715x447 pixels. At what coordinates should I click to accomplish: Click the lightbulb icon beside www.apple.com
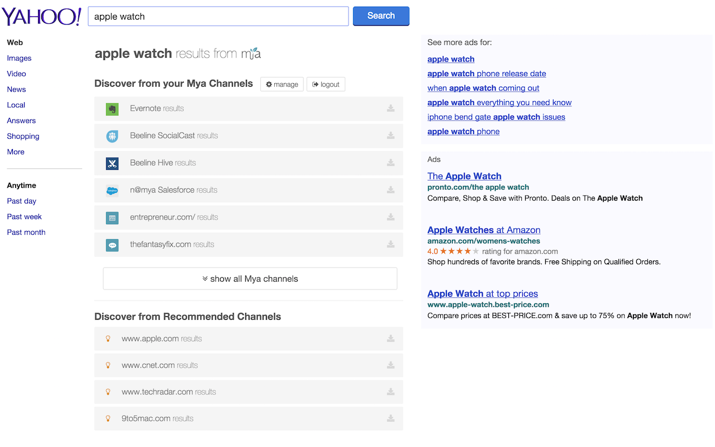pos(108,339)
